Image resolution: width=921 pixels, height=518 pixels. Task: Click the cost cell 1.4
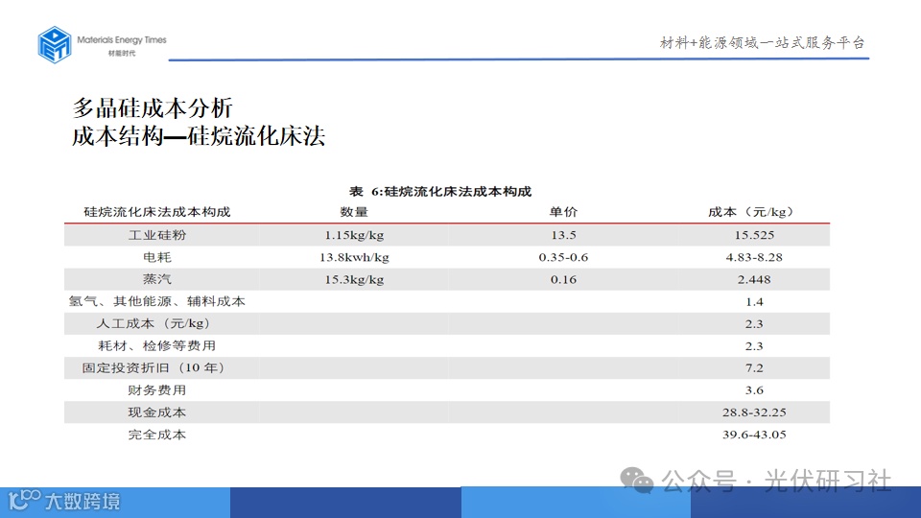tap(754, 302)
